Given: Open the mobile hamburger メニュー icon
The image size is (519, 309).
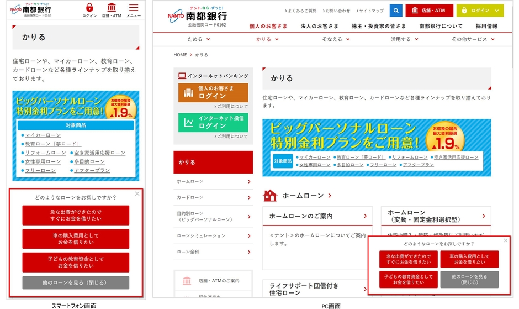Looking at the screenshot, I should [x=134, y=11].
